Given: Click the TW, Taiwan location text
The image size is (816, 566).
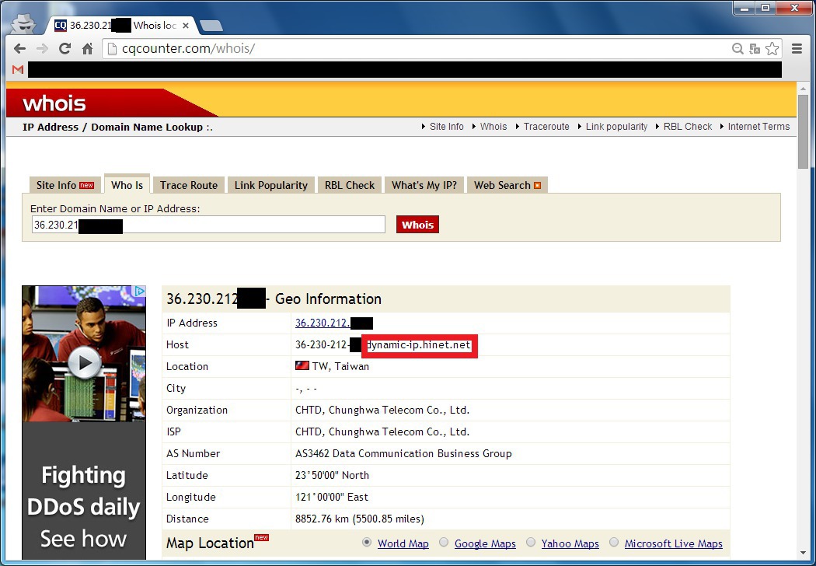Looking at the screenshot, I should point(340,366).
